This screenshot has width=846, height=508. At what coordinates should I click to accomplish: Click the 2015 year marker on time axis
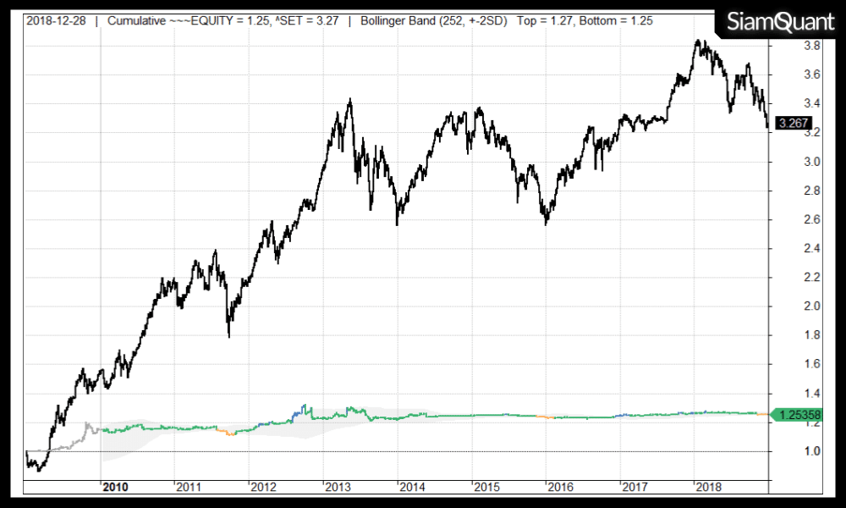tap(486, 487)
